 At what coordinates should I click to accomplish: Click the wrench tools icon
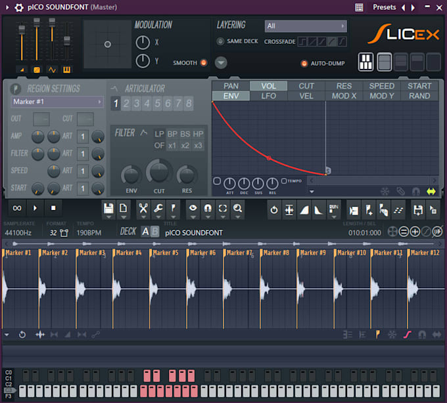click(x=158, y=208)
